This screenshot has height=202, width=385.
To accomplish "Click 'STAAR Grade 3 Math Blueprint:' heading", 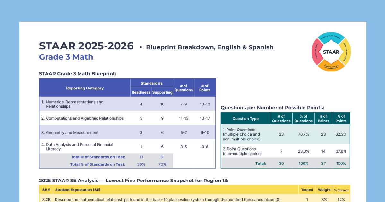I will click(x=78, y=74).
